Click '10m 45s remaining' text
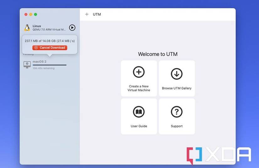The width and height of the screenshot is (259, 168). [x=44, y=68]
